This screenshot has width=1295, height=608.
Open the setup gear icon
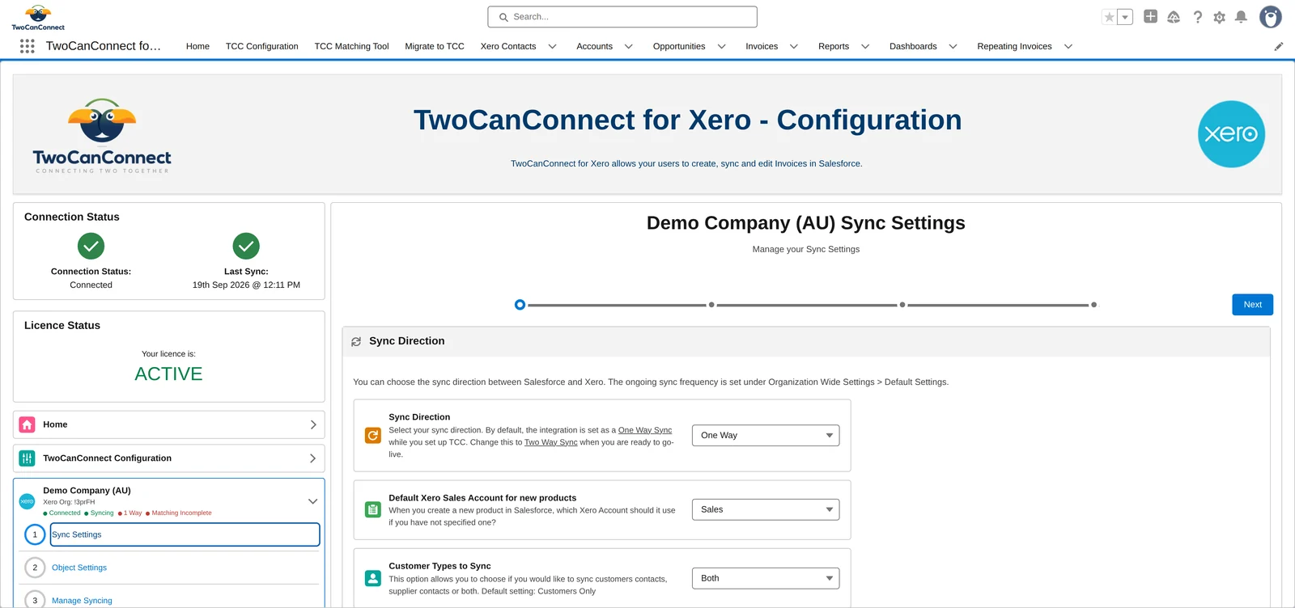(x=1220, y=17)
